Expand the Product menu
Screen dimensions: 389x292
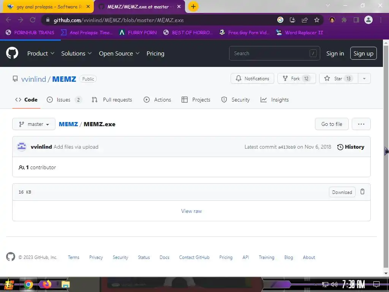click(41, 53)
